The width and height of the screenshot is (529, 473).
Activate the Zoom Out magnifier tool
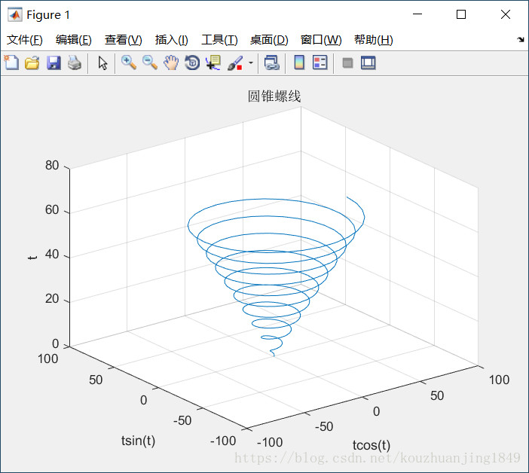(150, 63)
